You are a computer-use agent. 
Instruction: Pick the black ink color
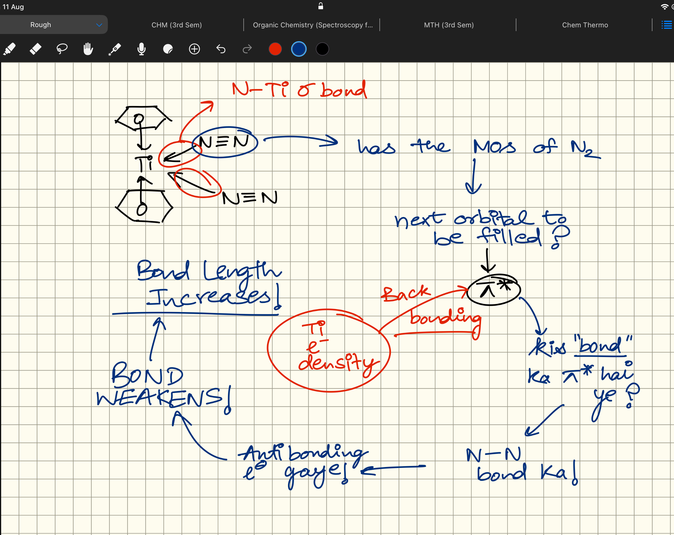click(x=322, y=49)
